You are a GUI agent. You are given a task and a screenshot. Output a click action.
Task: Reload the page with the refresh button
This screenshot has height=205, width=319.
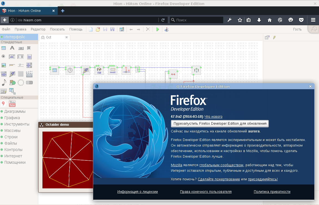point(163,20)
